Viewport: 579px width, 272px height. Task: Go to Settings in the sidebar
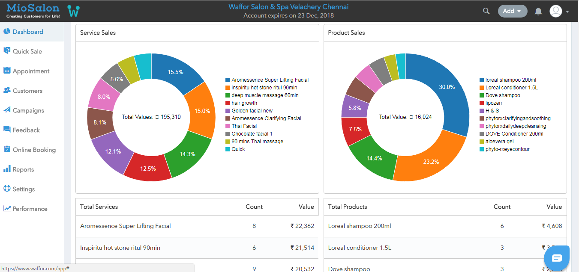pos(24,189)
